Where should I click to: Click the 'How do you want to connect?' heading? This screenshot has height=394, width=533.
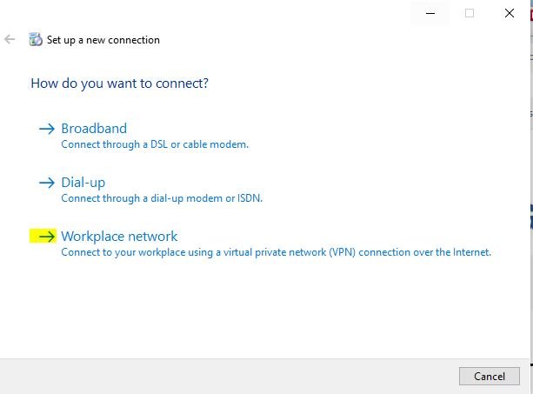click(x=119, y=83)
